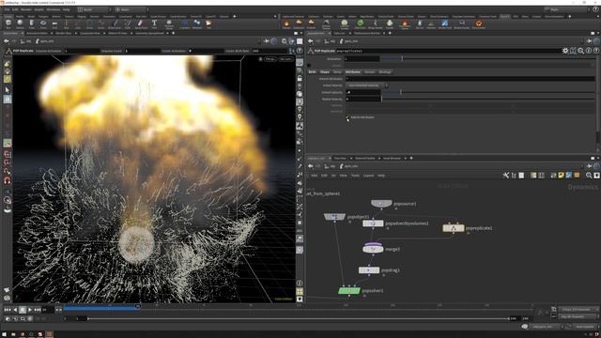Jump to last frame
The image size is (601, 338).
pos(38,310)
